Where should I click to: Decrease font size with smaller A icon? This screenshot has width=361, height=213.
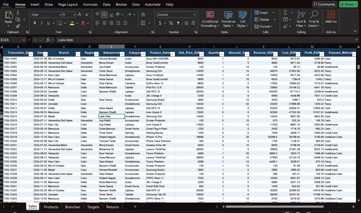tap(87, 14)
